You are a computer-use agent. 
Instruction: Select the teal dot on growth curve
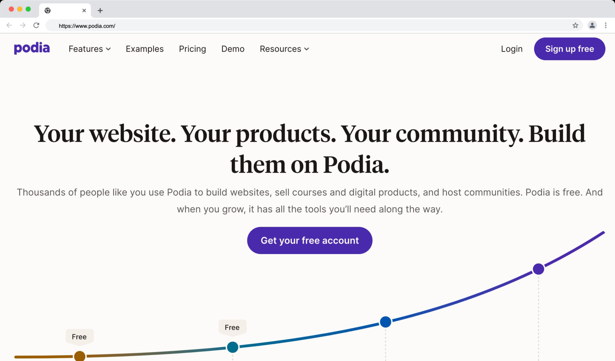[x=233, y=347]
